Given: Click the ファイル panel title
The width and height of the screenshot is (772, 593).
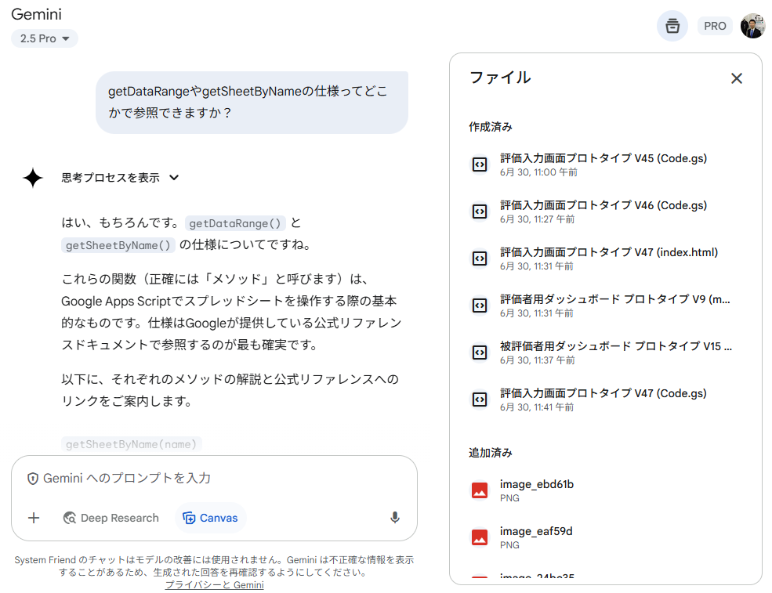Looking at the screenshot, I should (500, 78).
